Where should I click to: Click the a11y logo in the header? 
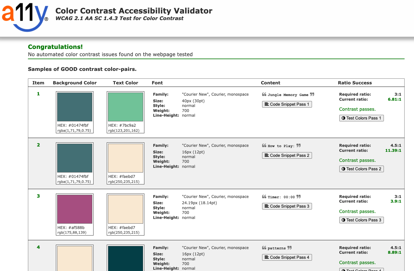25,17
